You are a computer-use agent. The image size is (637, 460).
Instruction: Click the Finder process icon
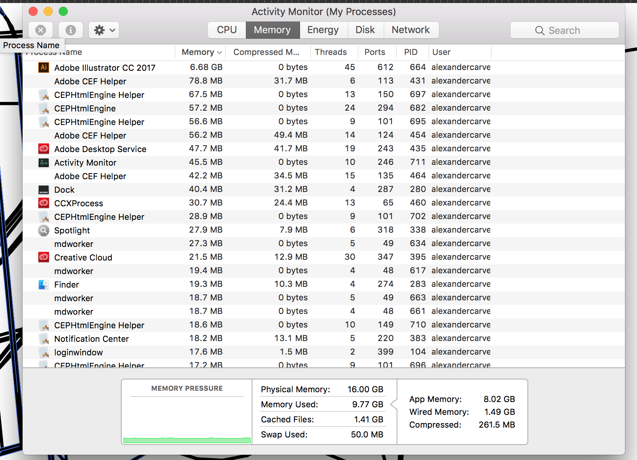click(x=44, y=284)
